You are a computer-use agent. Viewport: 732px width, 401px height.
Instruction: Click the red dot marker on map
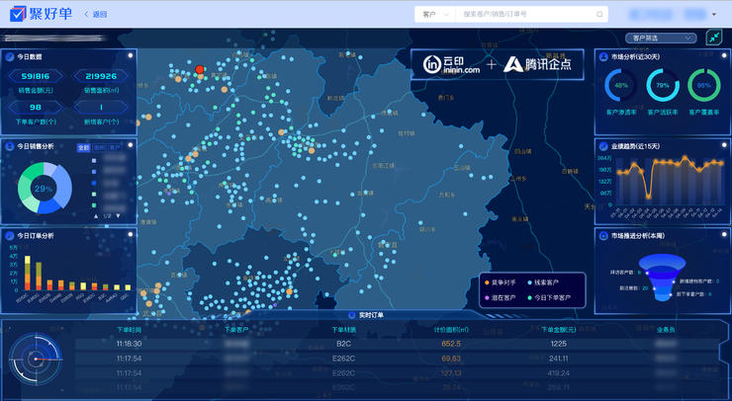(x=200, y=69)
